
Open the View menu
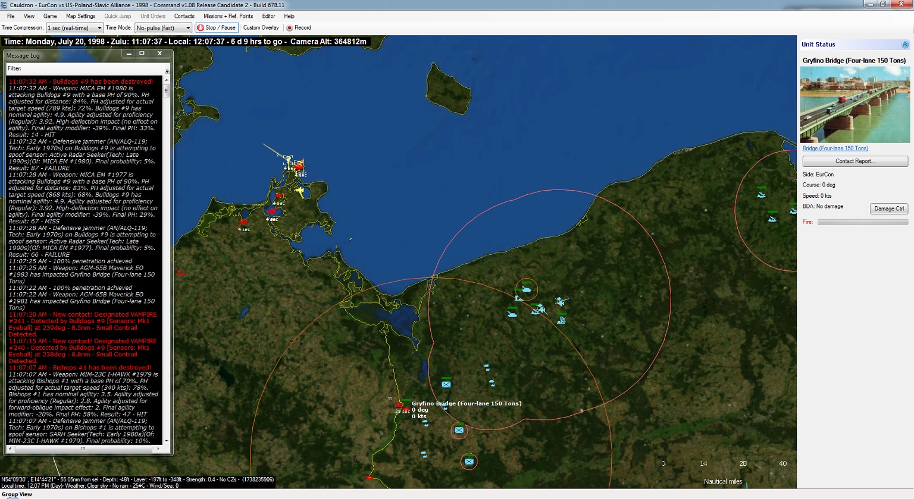29,16
